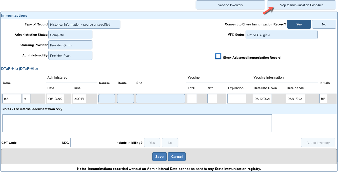Select Yes for consent to share record
338x172 pixels.
(x=299, y=24)
